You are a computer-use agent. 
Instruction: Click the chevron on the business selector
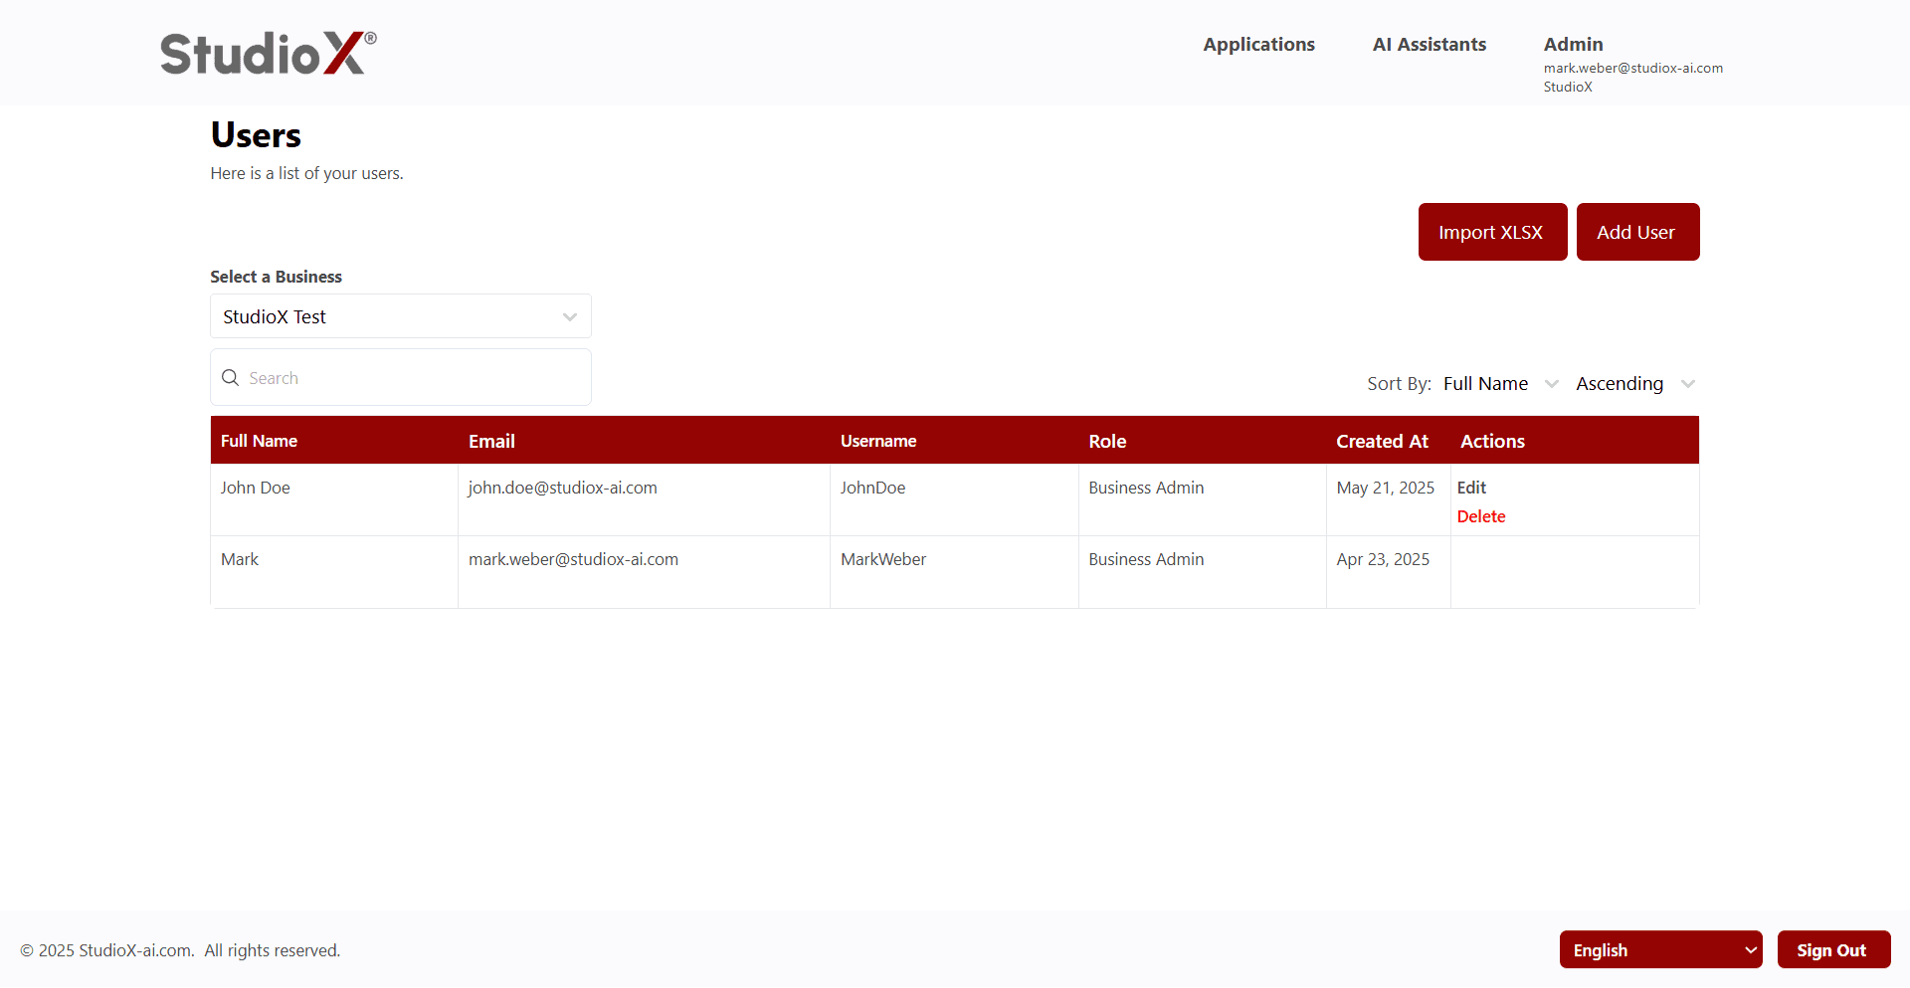coord(570,316)
